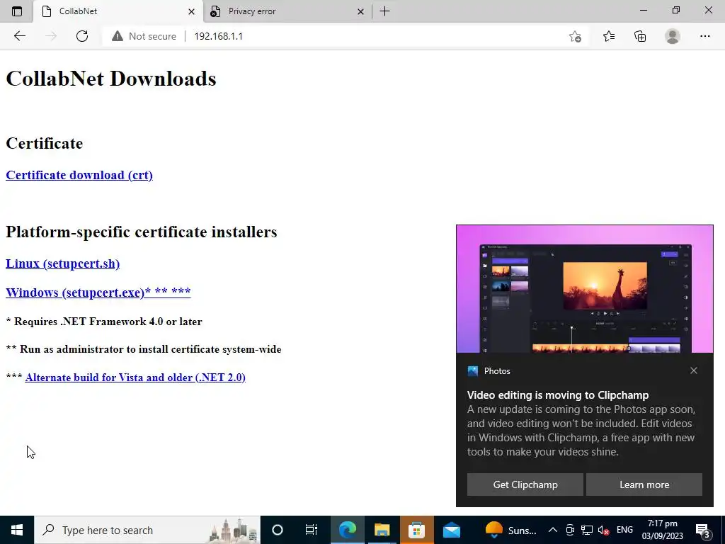The height and width of the screenshot is (544, 725).
Task: Click the Get Clipchamp button
Action: (525, 484)
